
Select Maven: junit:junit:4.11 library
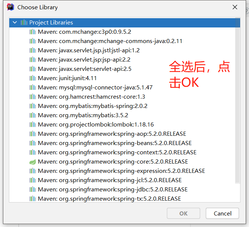point(67,78)
